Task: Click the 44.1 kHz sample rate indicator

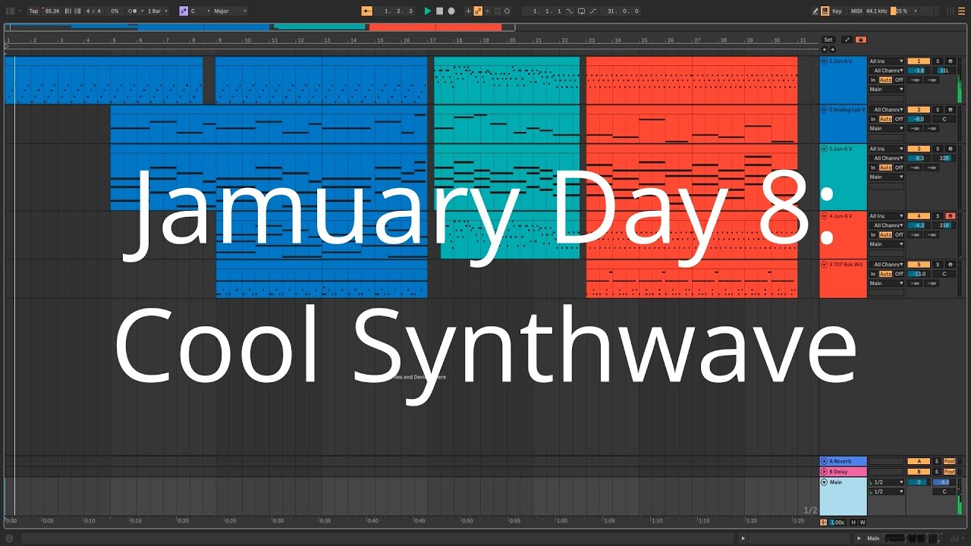Action: 877,11
